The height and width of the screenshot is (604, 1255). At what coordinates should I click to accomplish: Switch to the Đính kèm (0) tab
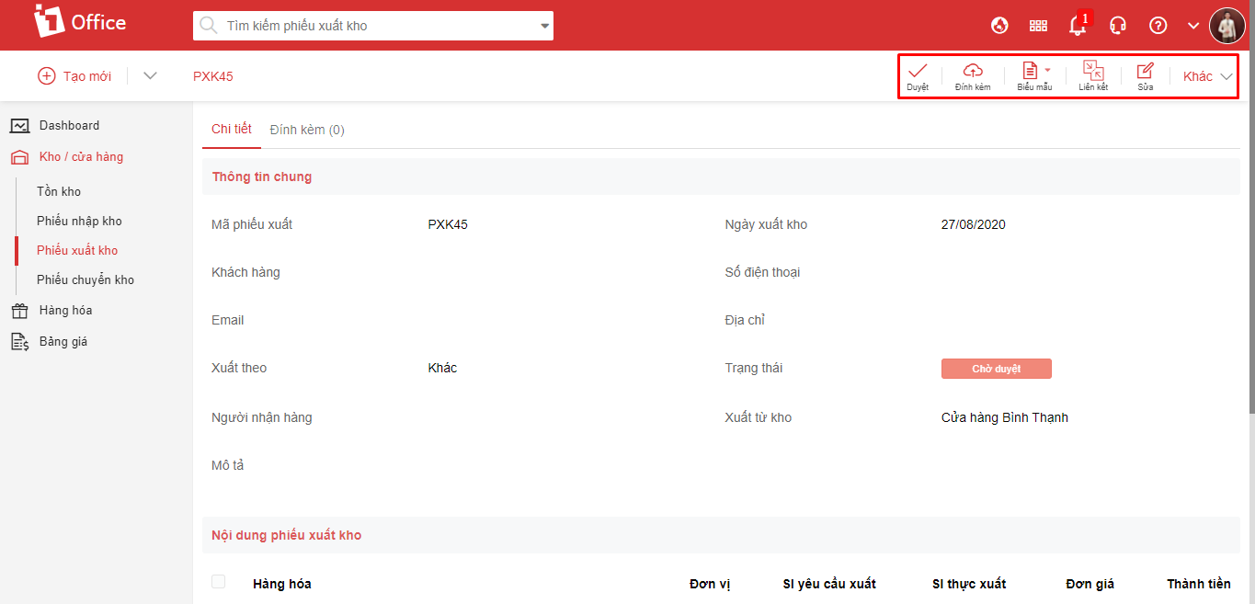[x=307, y=130]
